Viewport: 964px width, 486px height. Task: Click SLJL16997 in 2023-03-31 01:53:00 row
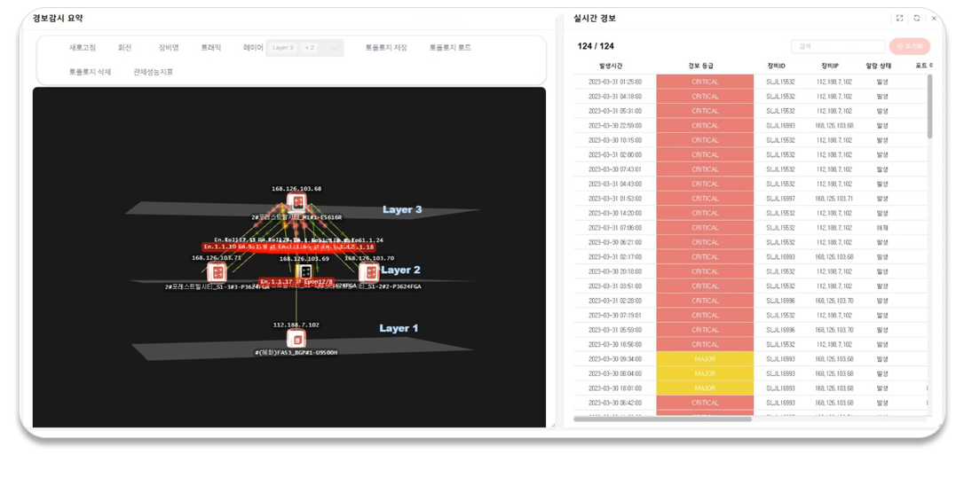click(780, 199)
